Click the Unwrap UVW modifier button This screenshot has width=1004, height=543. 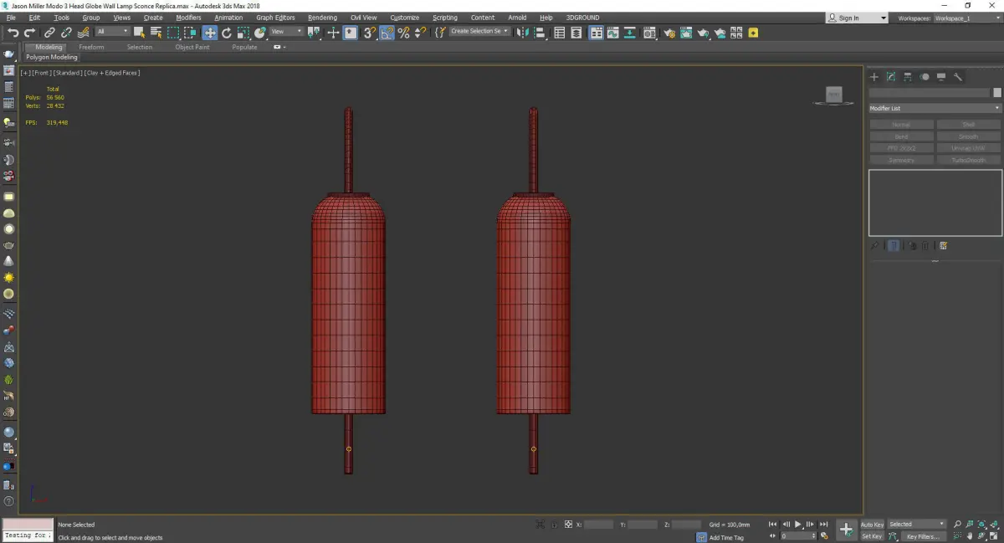tap(969, 148)
